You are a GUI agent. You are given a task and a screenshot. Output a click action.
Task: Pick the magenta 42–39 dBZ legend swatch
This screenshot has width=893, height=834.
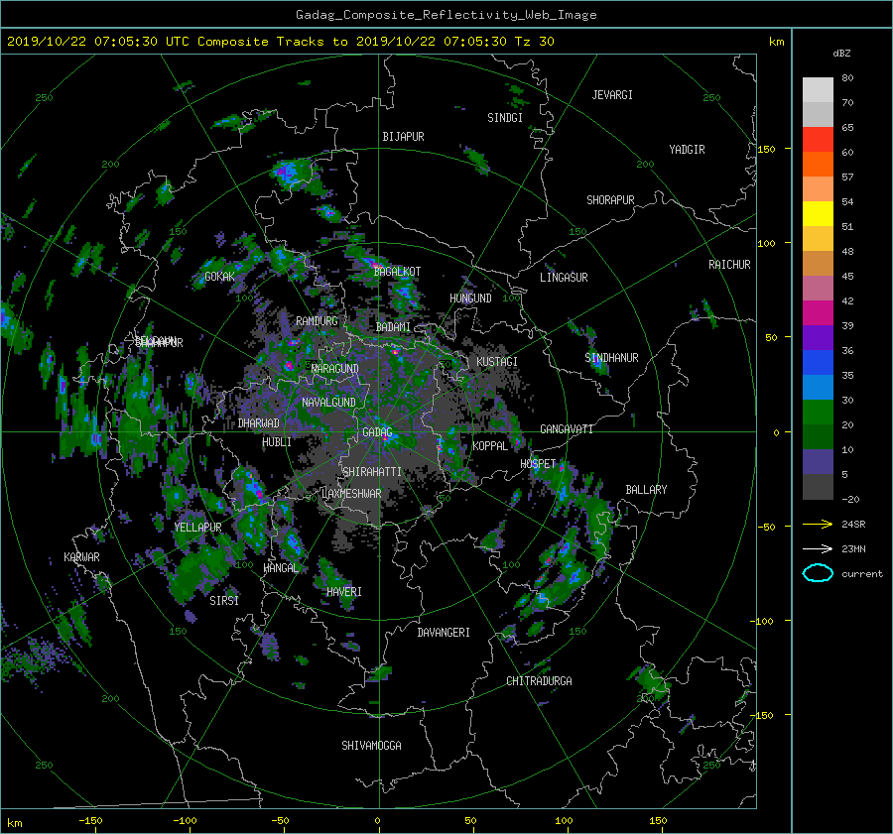point(818,313)
